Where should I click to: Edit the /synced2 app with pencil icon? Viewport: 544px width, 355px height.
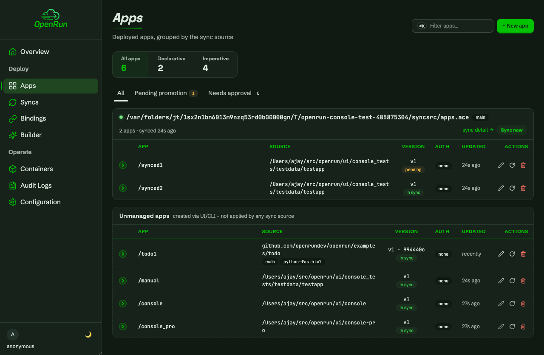501,188
